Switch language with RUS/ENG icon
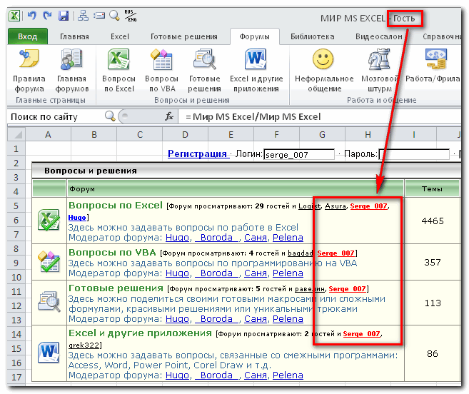 (131, 16)
